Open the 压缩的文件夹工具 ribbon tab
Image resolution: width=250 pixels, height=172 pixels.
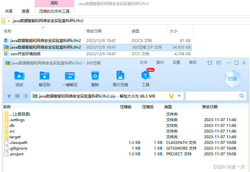pyautogui.click(x=54, y=11)
